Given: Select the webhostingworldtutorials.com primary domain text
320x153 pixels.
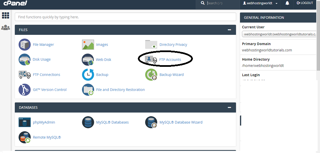Looking at the screenshot, I should [267, 50].
